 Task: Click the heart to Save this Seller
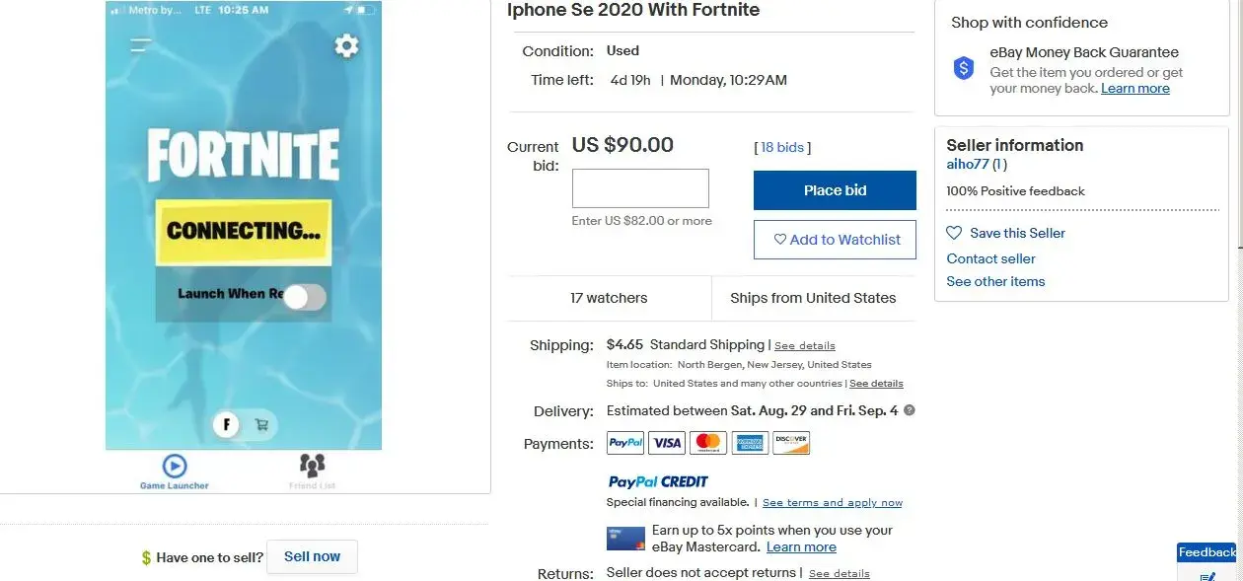(x=953, y=233)
